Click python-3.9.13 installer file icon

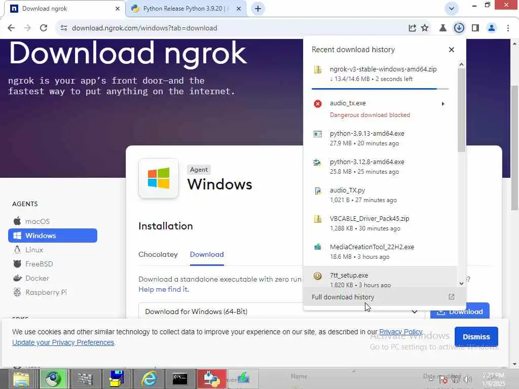pos(317,134)
